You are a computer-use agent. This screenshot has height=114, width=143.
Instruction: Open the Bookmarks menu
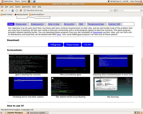pyautogui.click(x=26, y=7)
